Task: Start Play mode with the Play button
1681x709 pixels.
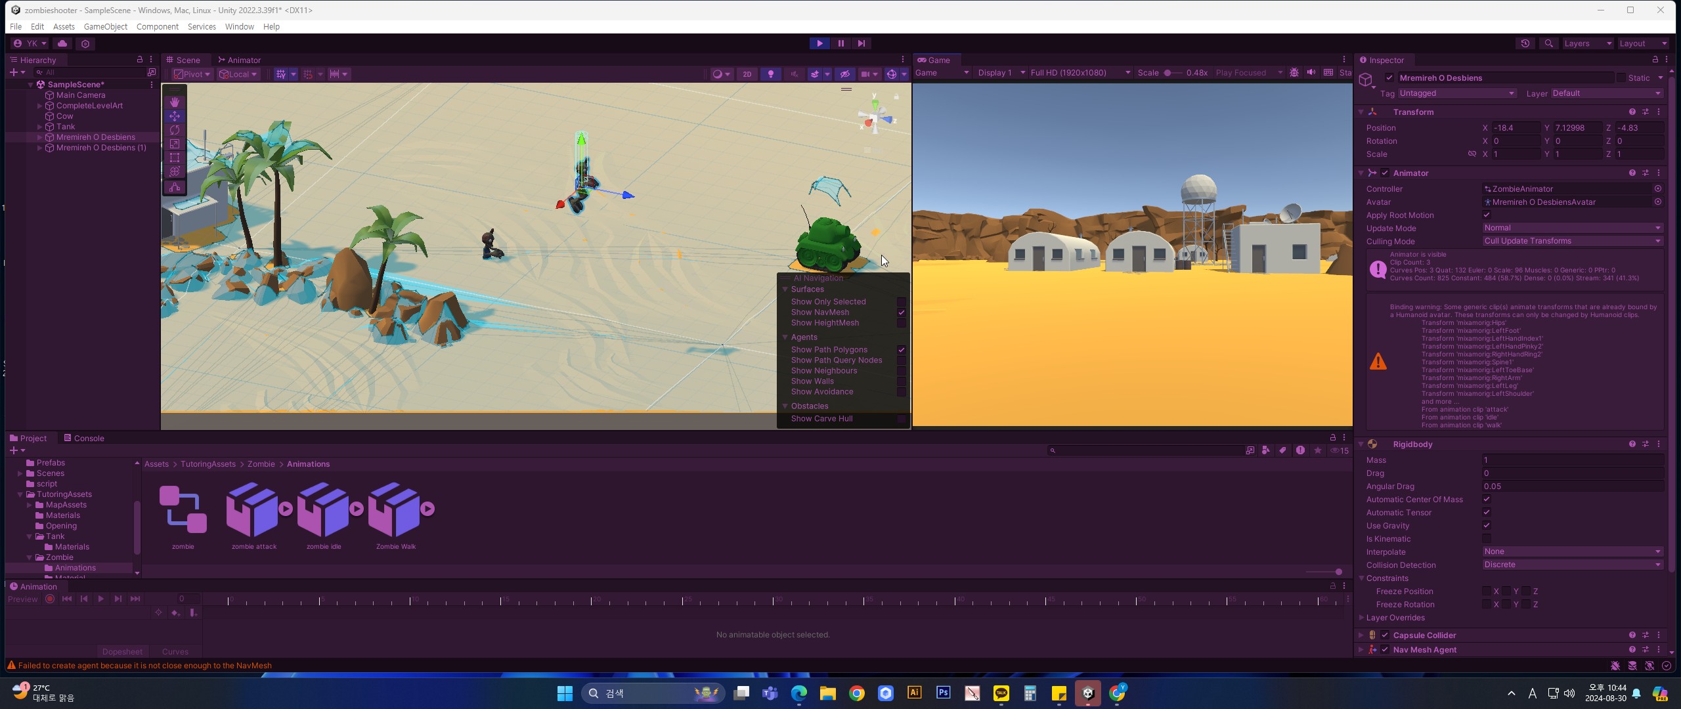Action: point(819,43)
